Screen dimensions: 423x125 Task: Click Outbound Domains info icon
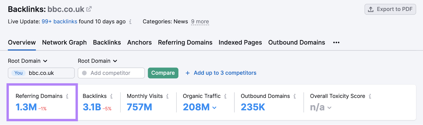295,96
